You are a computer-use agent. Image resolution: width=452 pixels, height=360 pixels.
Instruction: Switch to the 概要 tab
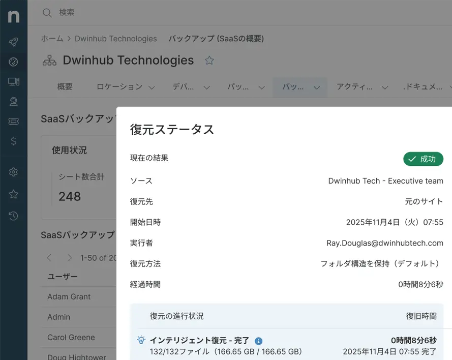[65, 87]
